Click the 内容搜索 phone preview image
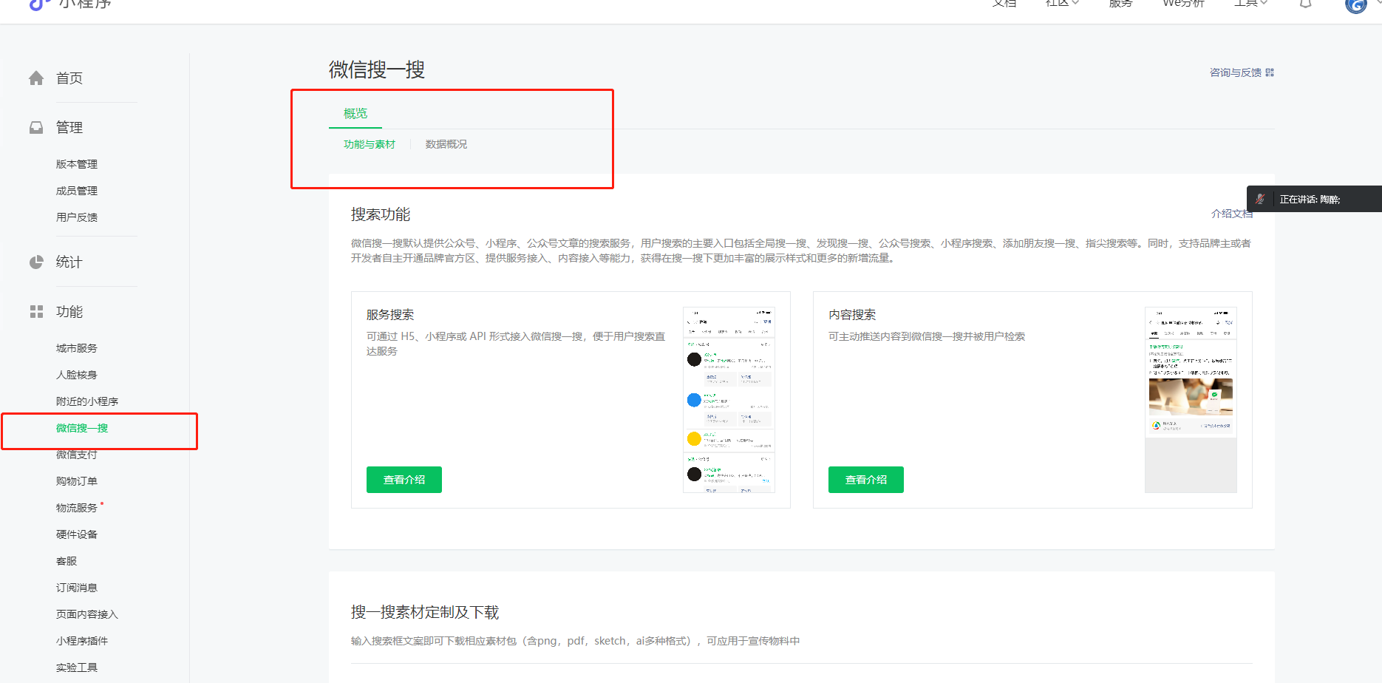This screenshot has width=1382, height=683. click(x=1191, y=400)
